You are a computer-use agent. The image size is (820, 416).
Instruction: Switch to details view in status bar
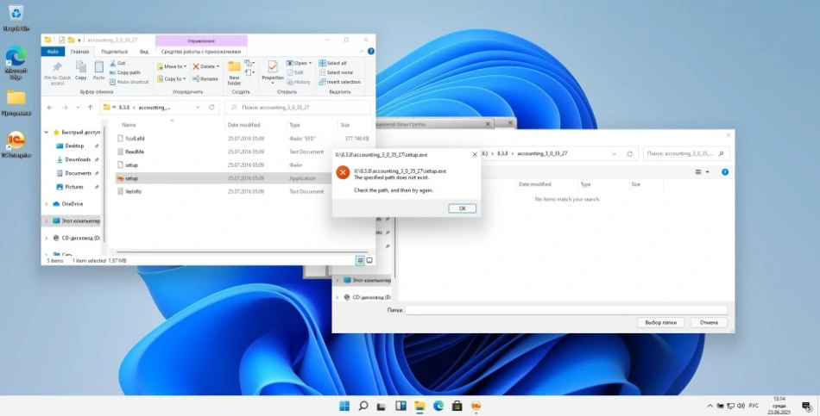point(360,260)
